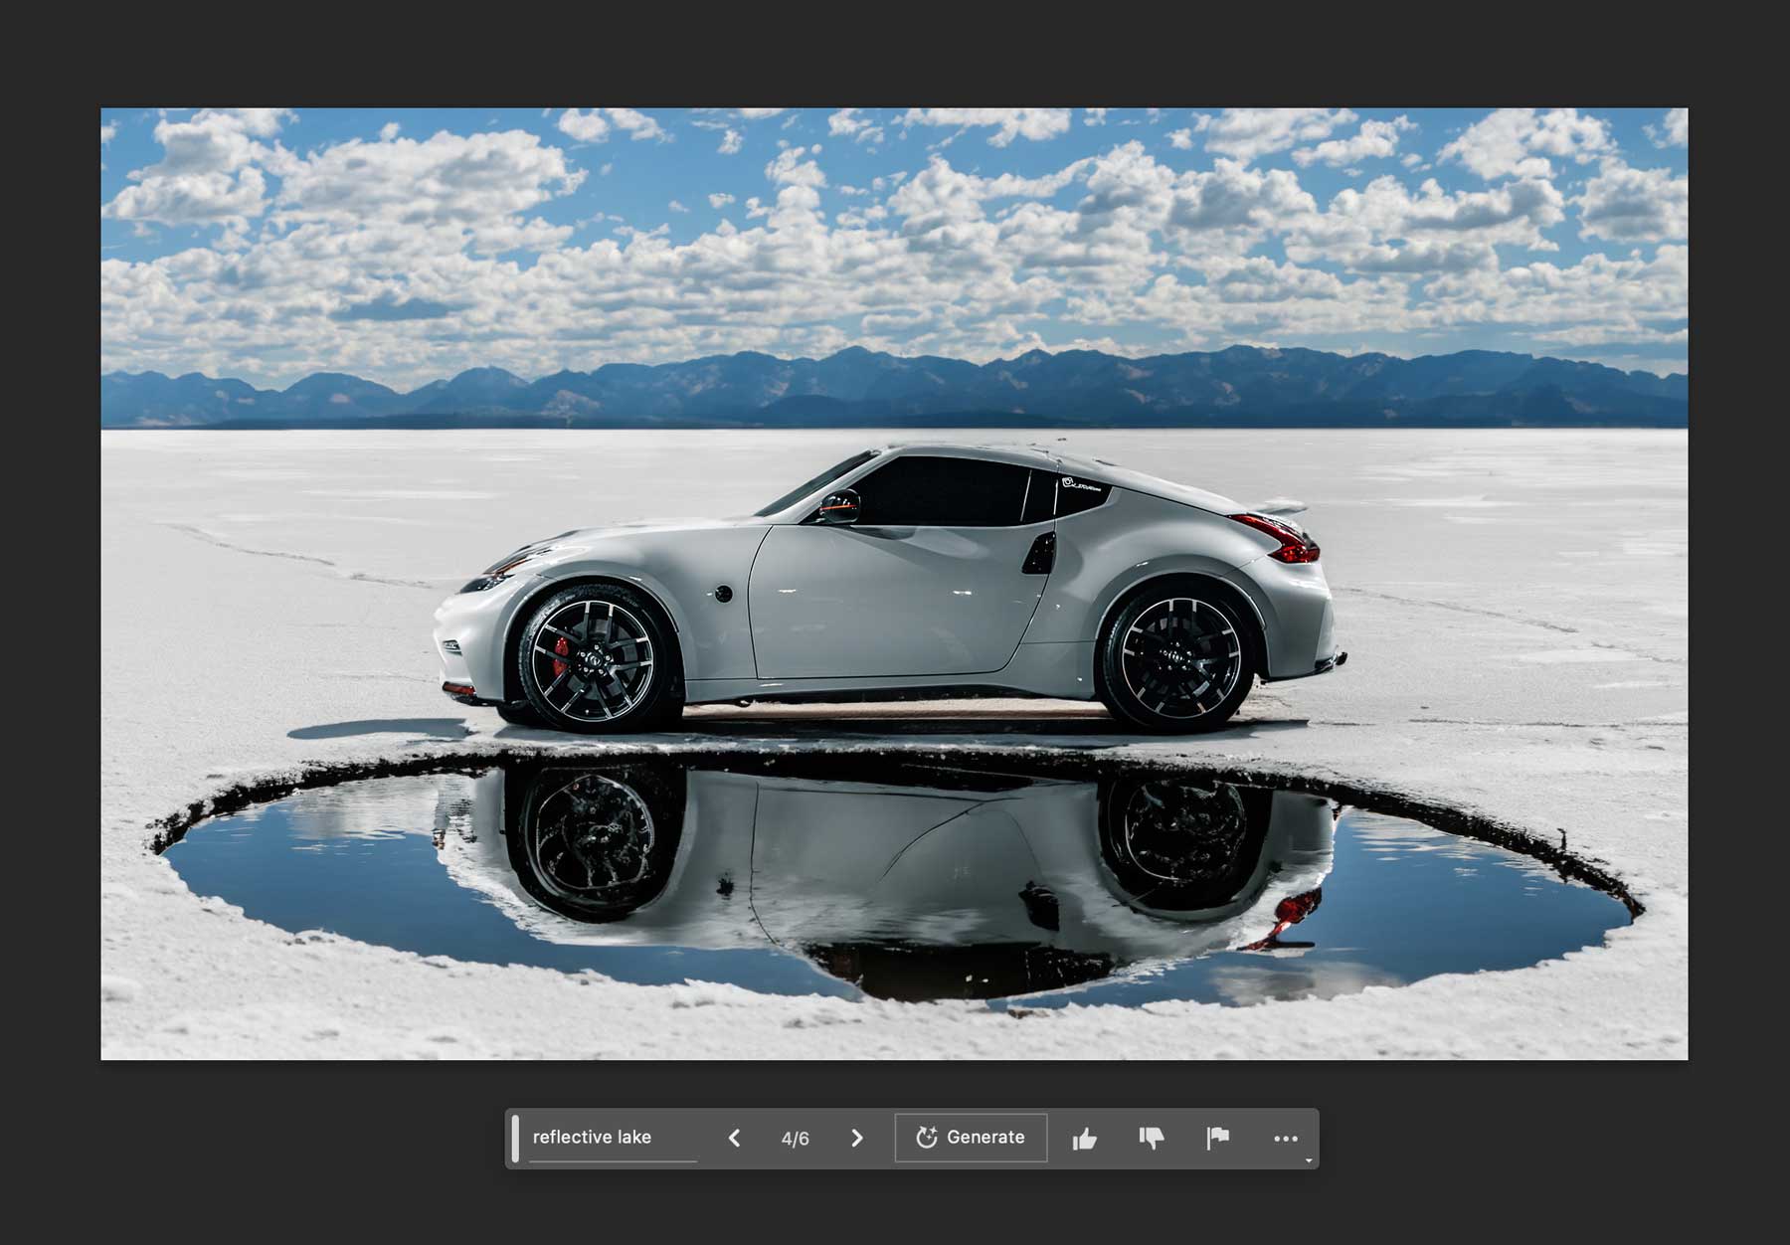The width and height of the screenshot is (1790, 1245).
Task: Click the sparkle icon inside the Generate button
Action: point(927,1137)
